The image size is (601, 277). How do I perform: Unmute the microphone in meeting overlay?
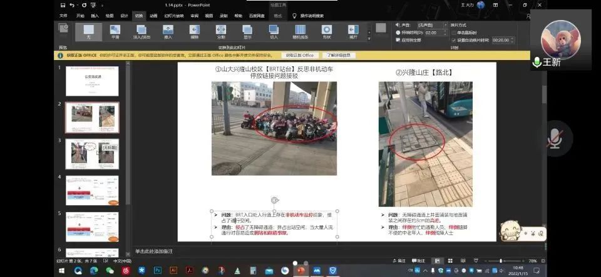click(x=555, y=139)
